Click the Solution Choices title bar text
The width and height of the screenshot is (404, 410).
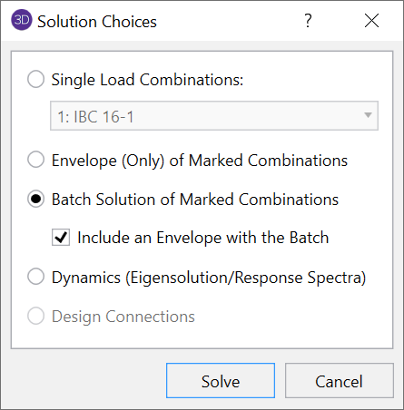pyautogui.click(x=97, y=22)
